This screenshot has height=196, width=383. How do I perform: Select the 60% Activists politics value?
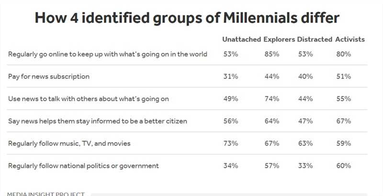pos(344,166)
